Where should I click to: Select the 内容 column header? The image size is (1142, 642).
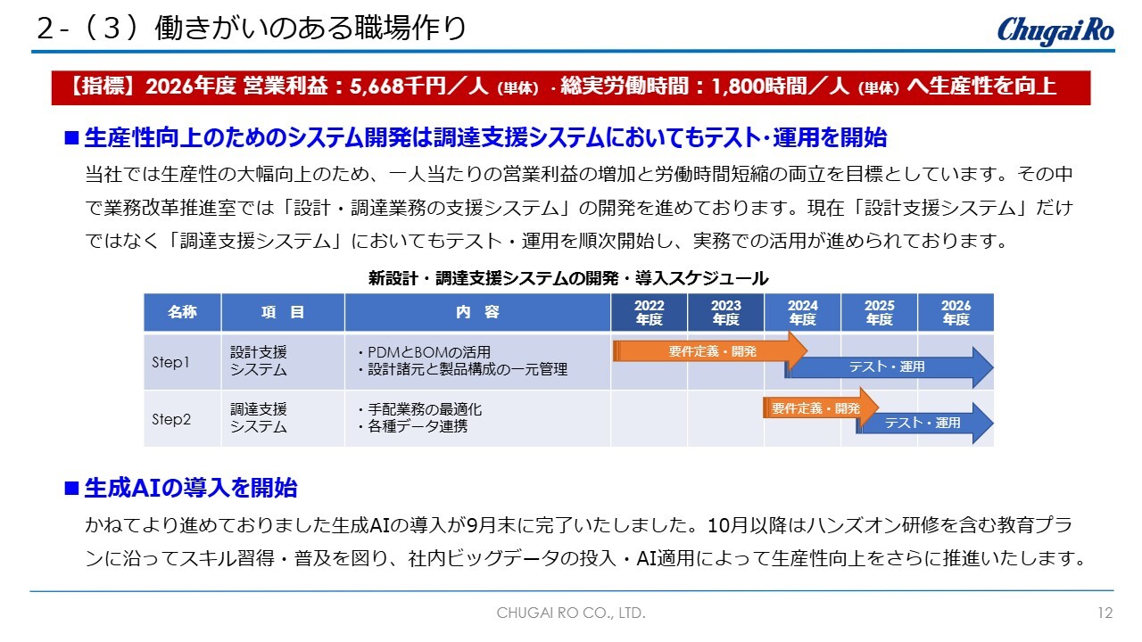pos(477,312)
